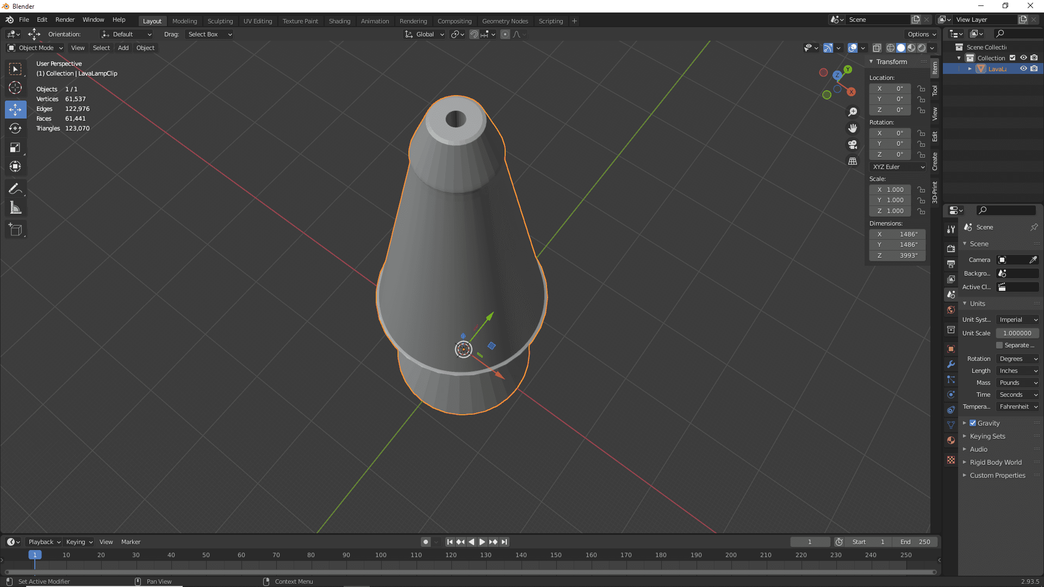Viewport: 1044px width, 587px height.
Task: Toggle snapping magnet in header
Action: point(474,34)
